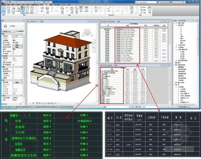Toggle the Sun Path checkbox in Properties

pos(13,53)
